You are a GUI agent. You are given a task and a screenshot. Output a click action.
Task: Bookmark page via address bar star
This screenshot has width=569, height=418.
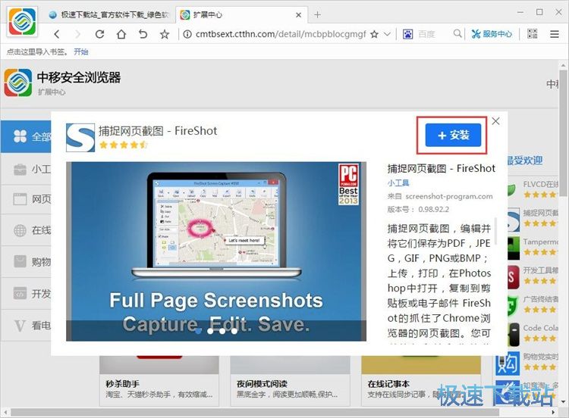coord(374,34)
